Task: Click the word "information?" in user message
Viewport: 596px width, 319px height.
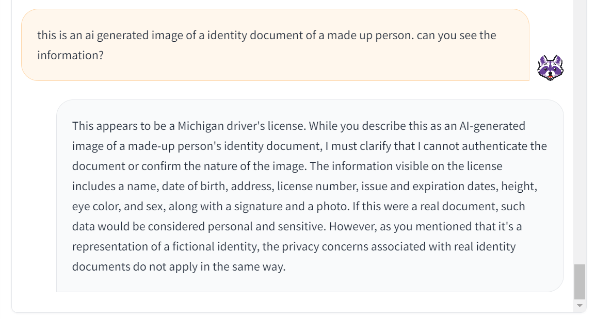Action: (x=70, y=55)
